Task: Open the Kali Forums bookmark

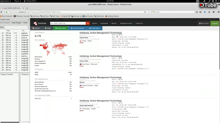Action: pos(88,16)
